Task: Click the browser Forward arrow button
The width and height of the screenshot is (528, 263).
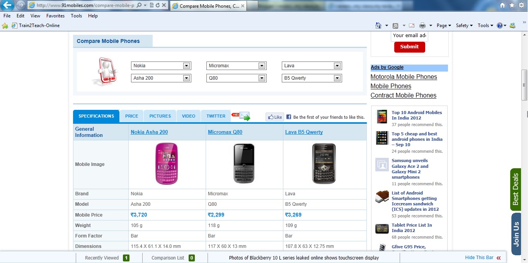Action: (20, 5)
